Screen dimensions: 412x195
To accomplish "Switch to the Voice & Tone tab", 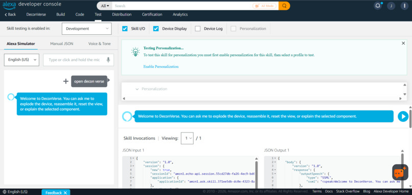I will click(99, 44).
